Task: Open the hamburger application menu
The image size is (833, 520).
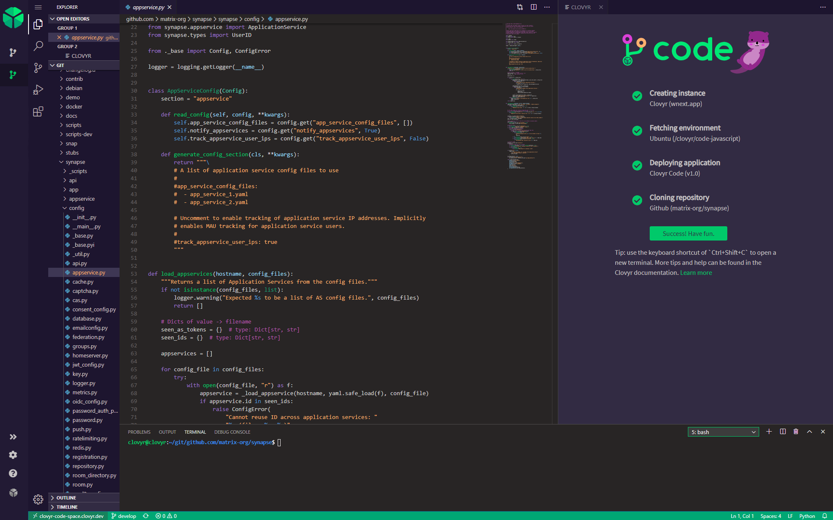Action: (38, 7)
